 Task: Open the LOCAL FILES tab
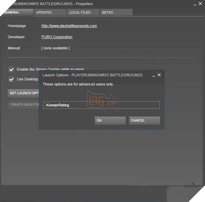83,12
